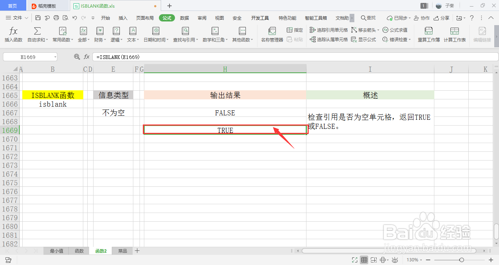This screenshot has width=499, height=265.
Task: Click the print preview icon
Action: tap(65, 18)
